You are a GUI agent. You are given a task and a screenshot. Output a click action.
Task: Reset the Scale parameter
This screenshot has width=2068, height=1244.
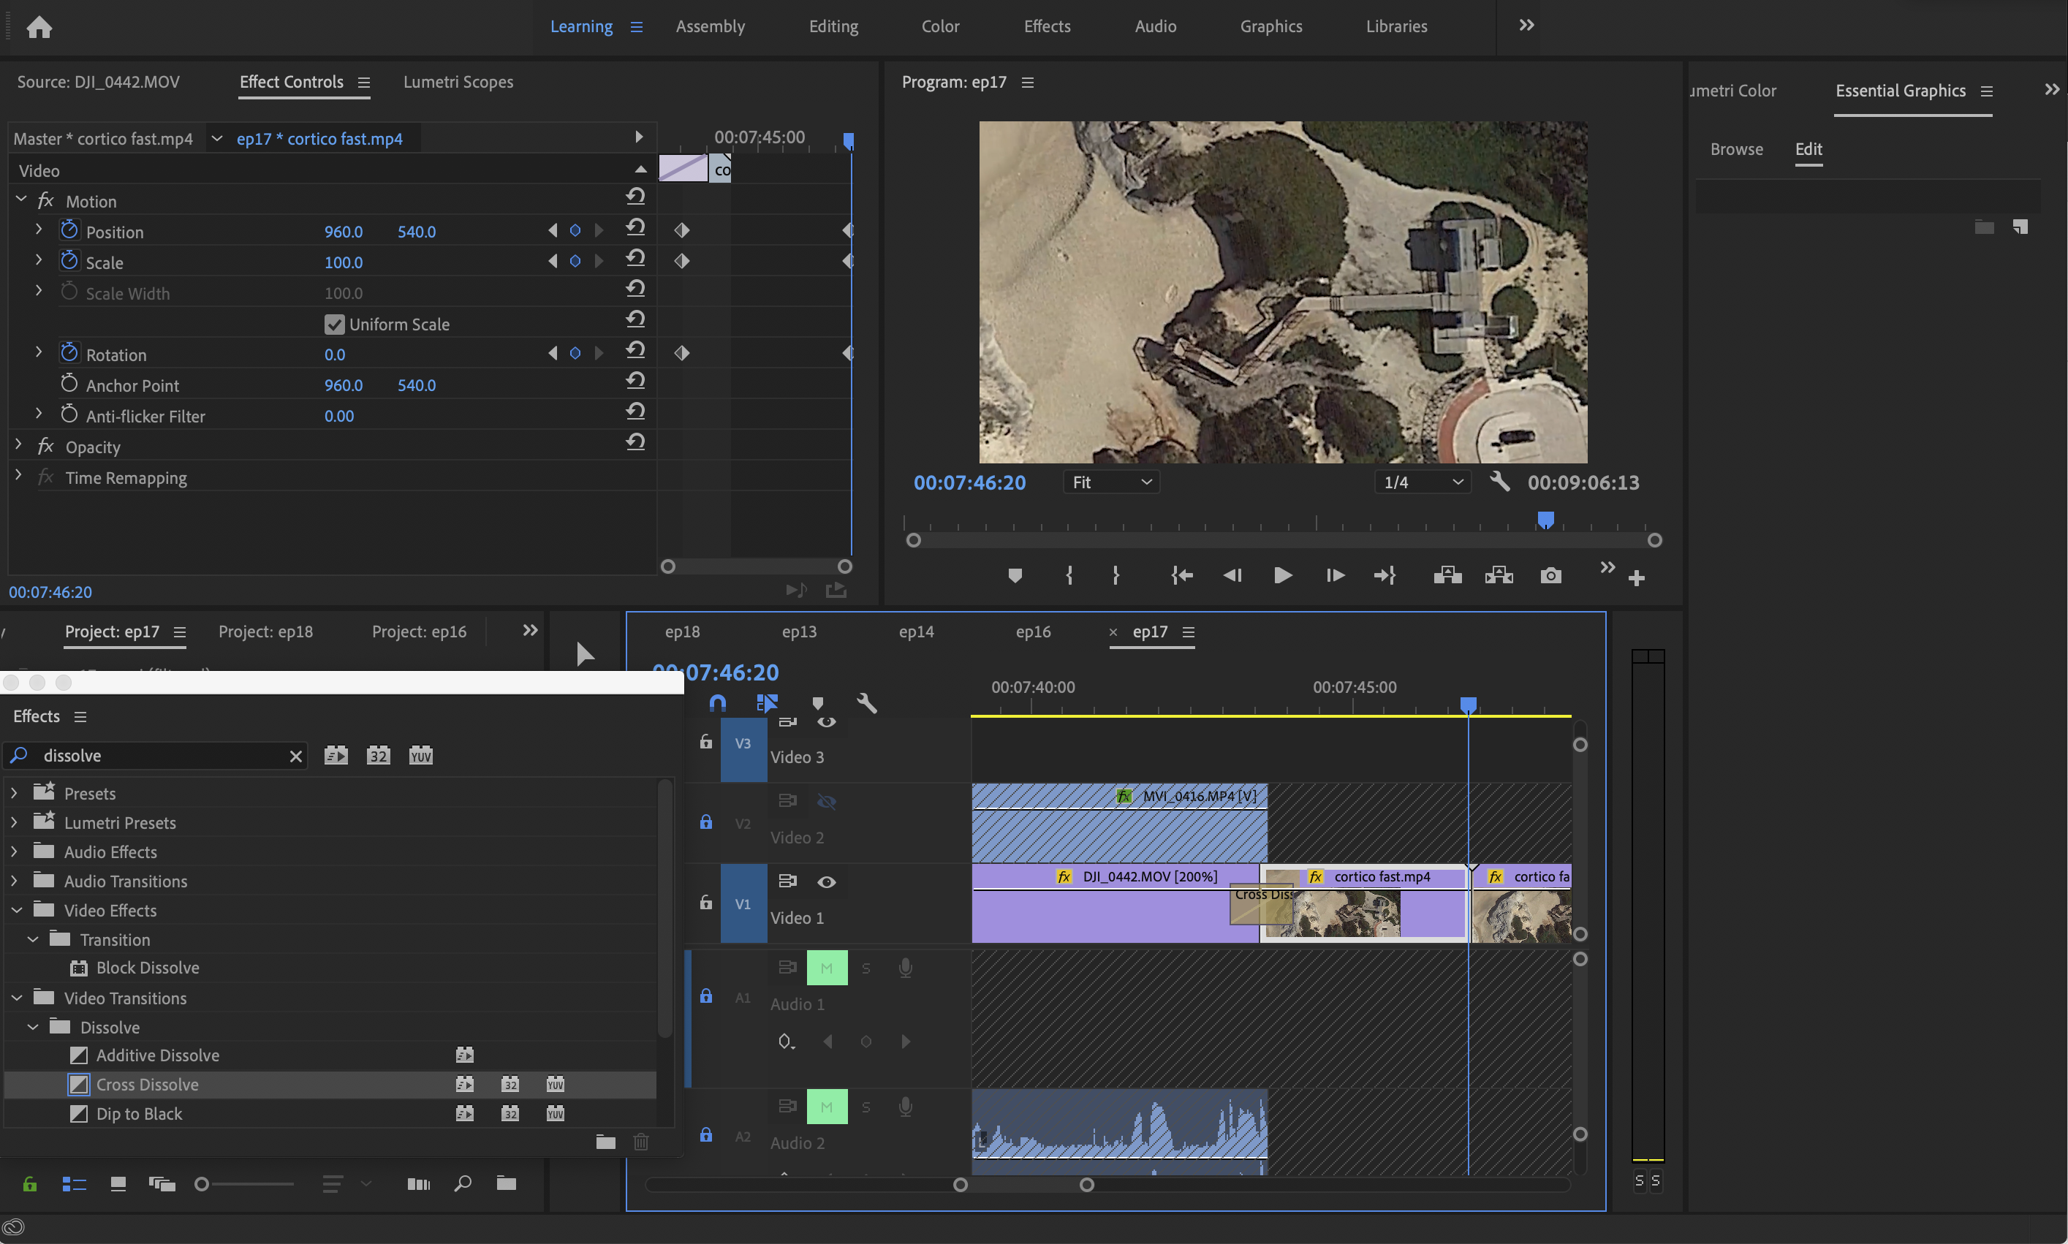pyautogui.click(x=635, y=259)
